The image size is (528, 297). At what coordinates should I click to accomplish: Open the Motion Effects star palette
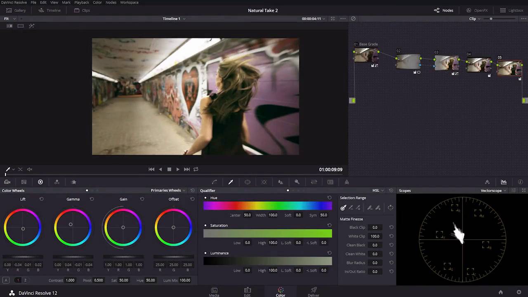74,182
